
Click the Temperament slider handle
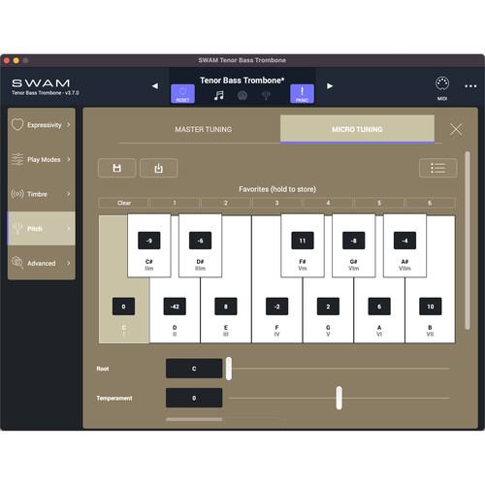click(339, 398)
